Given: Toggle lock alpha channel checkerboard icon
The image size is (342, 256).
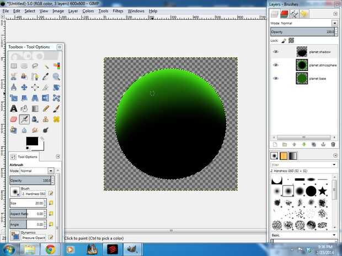Looking at the screenshot, I should pos(291,40).
